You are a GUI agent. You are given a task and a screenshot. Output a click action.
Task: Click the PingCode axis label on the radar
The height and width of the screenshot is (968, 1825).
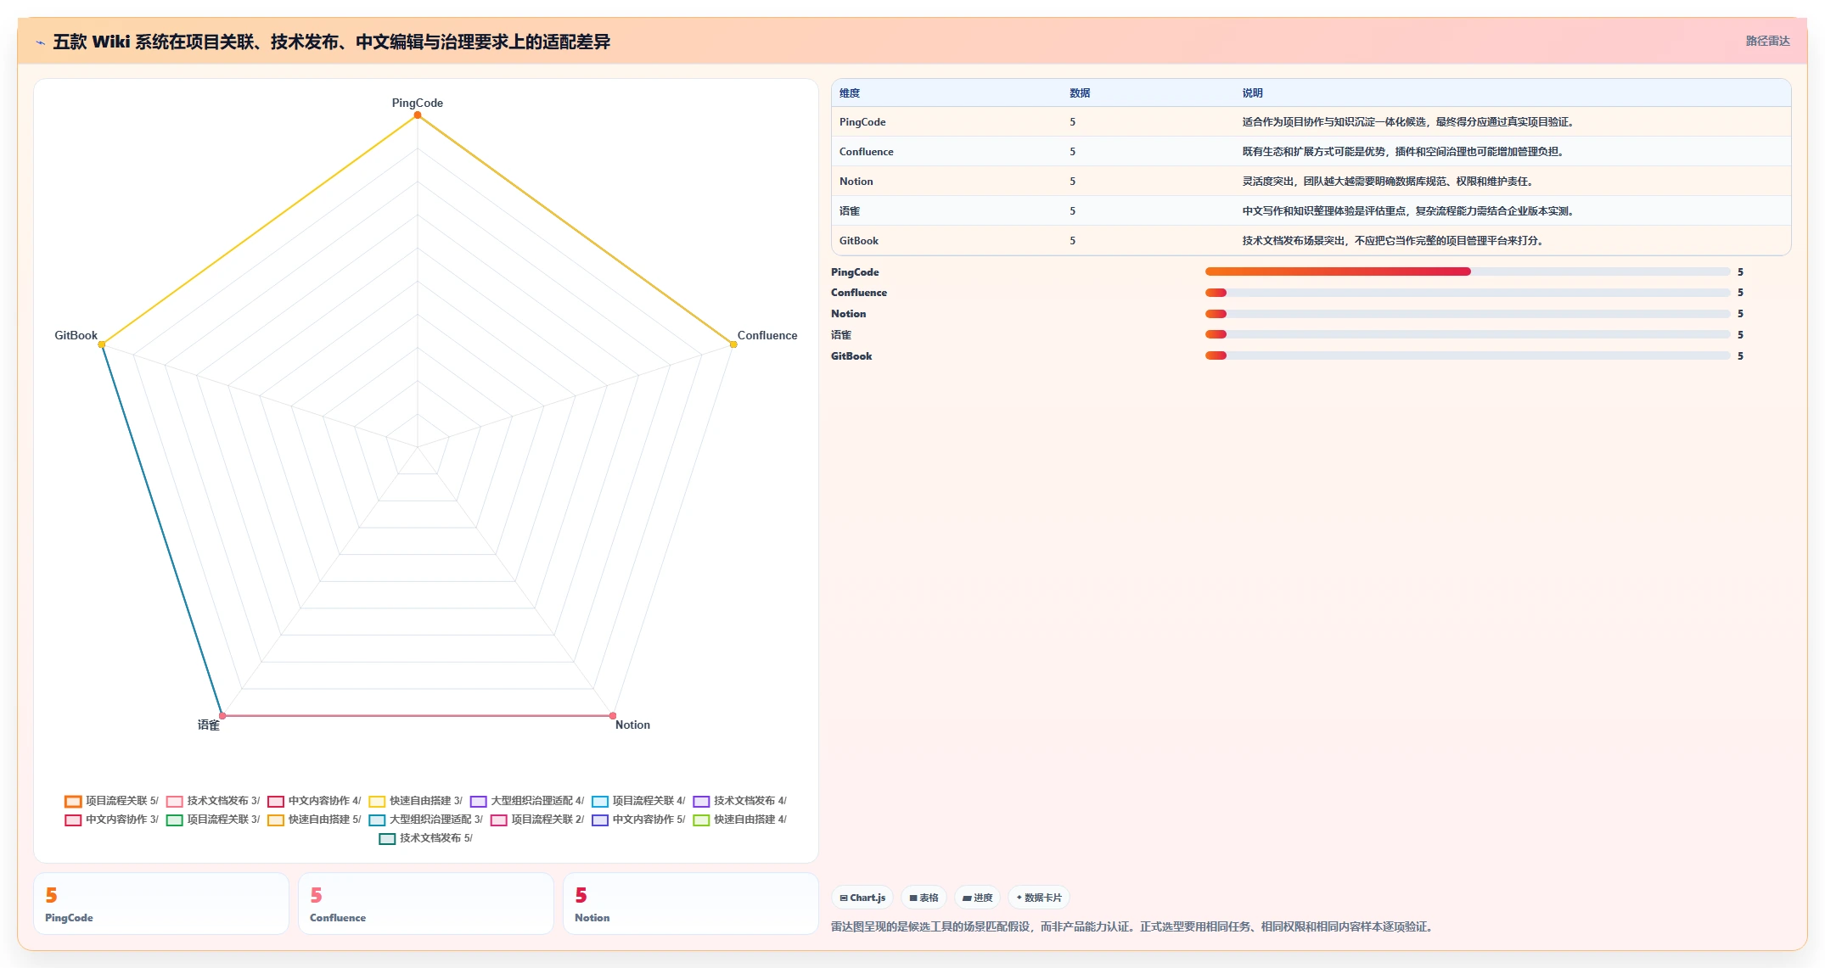click(418, 103)
